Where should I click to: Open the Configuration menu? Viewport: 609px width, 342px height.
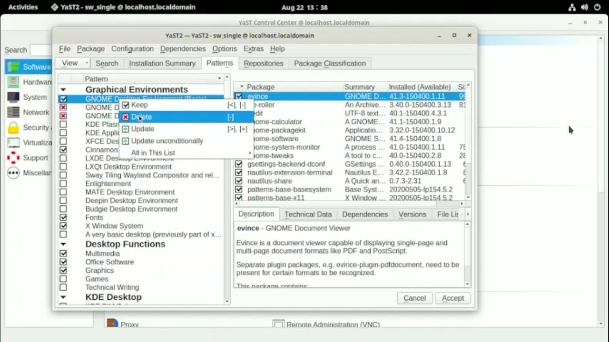point(132,48)
